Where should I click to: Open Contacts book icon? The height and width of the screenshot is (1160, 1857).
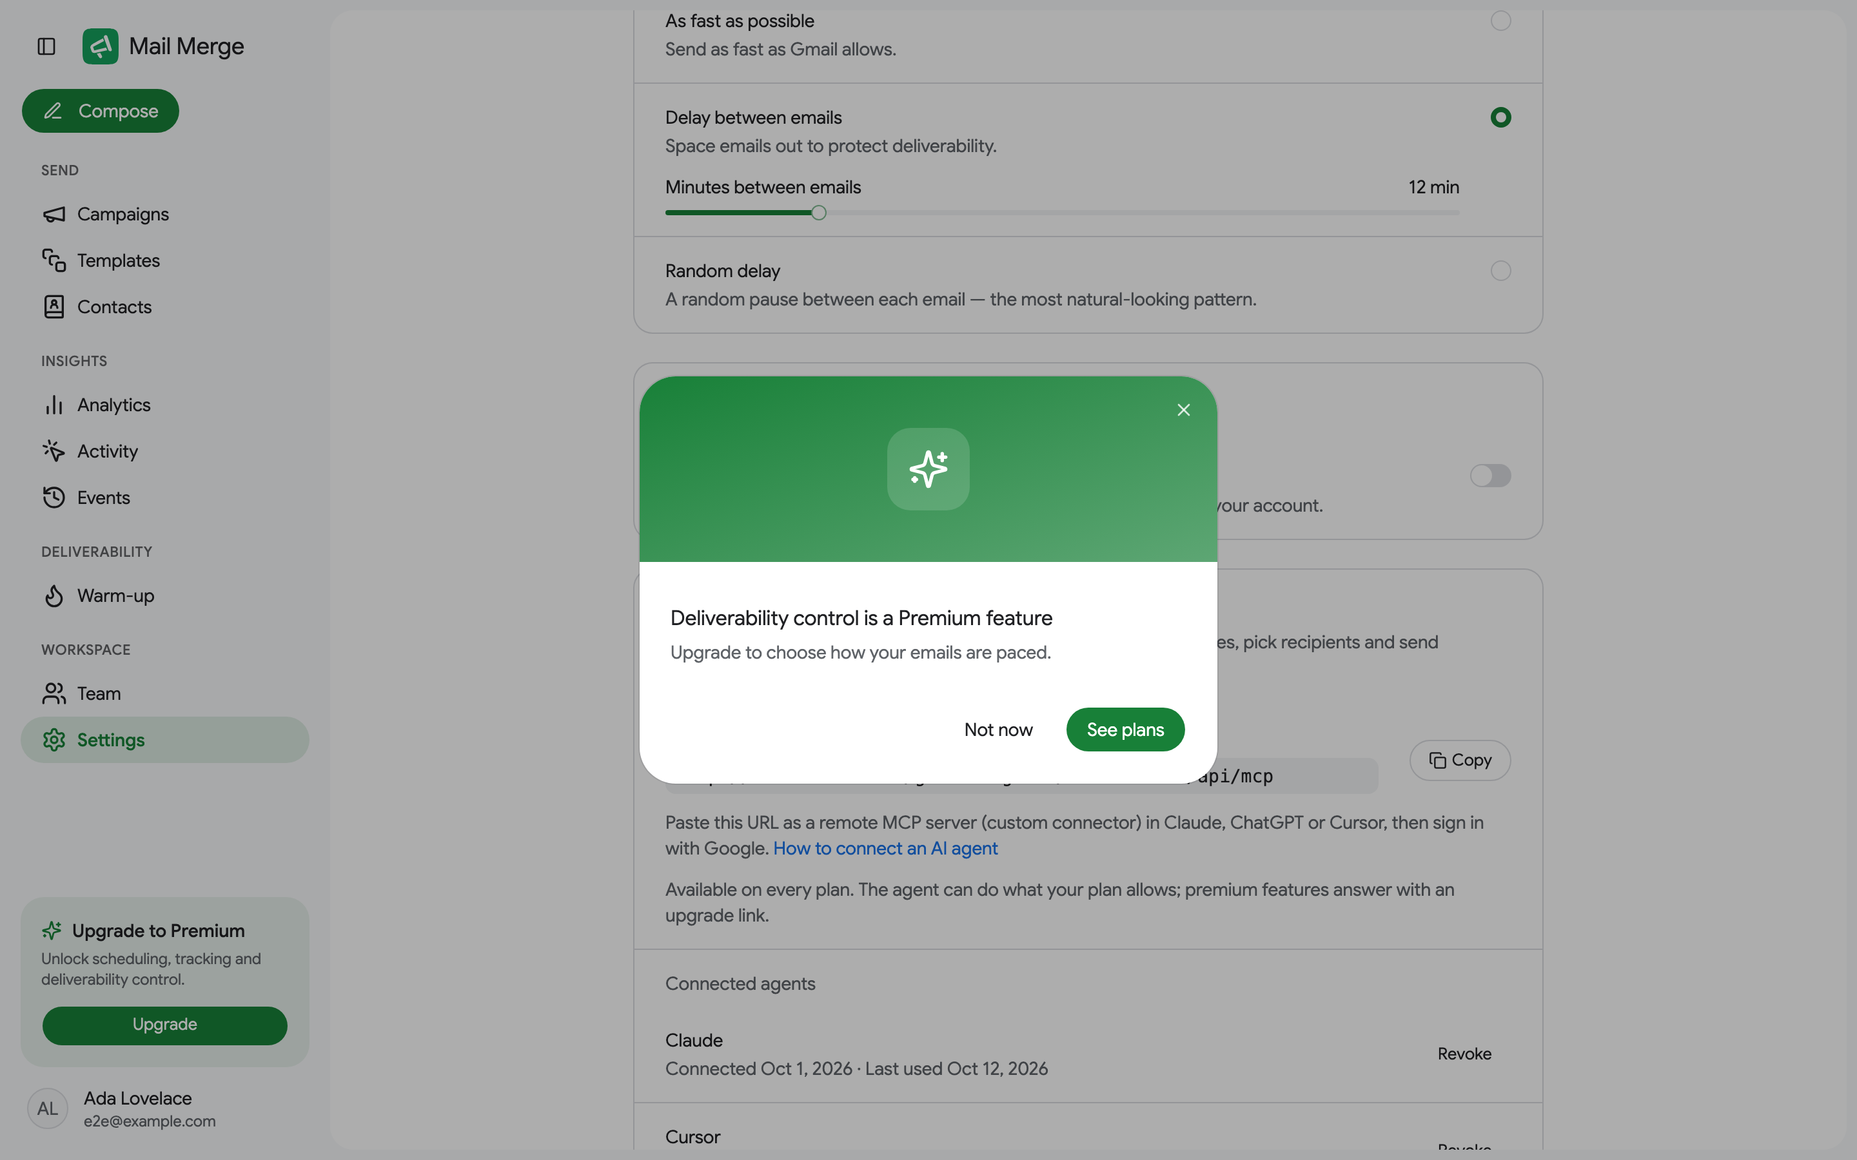pos(54,307)
